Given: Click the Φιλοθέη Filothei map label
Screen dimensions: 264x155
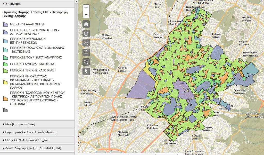Looking at the screenshot, I should click(x=247, y=19).
